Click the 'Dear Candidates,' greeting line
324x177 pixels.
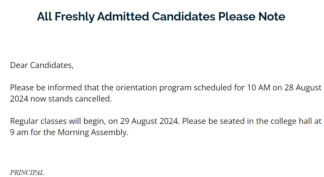[x=42, y=65]
